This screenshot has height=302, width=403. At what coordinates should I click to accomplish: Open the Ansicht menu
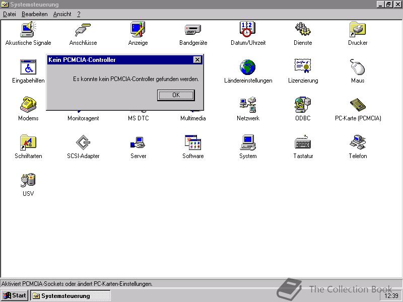tap(62, 14)
